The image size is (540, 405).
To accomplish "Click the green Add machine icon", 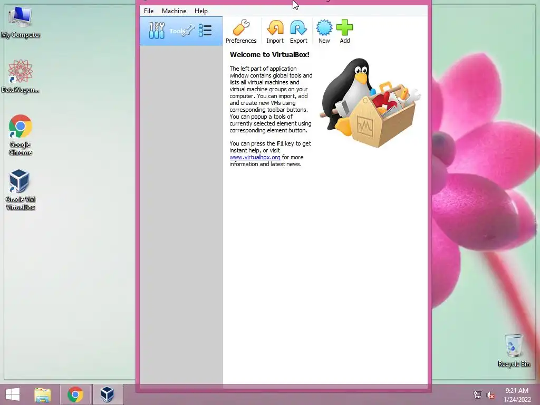I will point(344,32).
